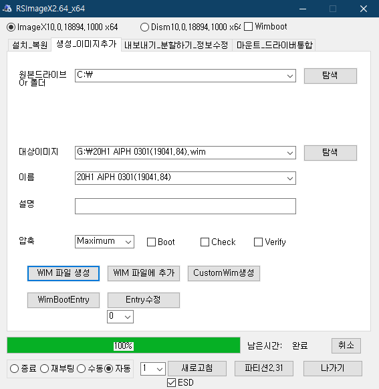Click the green 100% progress bar
The image size is (379, 389).
tap(124, 345)
